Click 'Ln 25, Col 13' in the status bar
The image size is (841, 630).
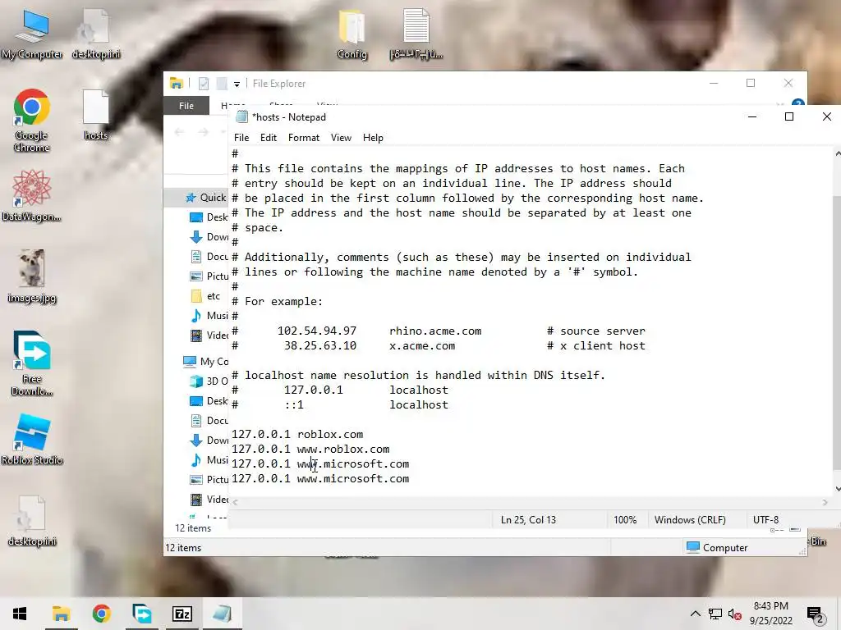click(x=528, y=519)
